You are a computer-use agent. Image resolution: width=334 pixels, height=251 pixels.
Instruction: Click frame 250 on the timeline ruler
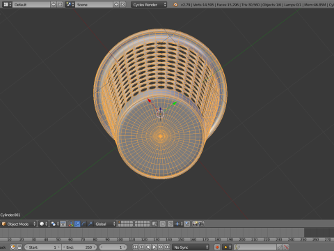click(303, 239)
